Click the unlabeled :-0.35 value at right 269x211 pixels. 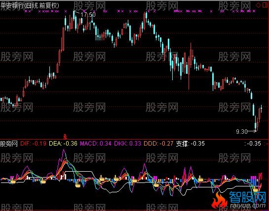(x=253, y=144)
